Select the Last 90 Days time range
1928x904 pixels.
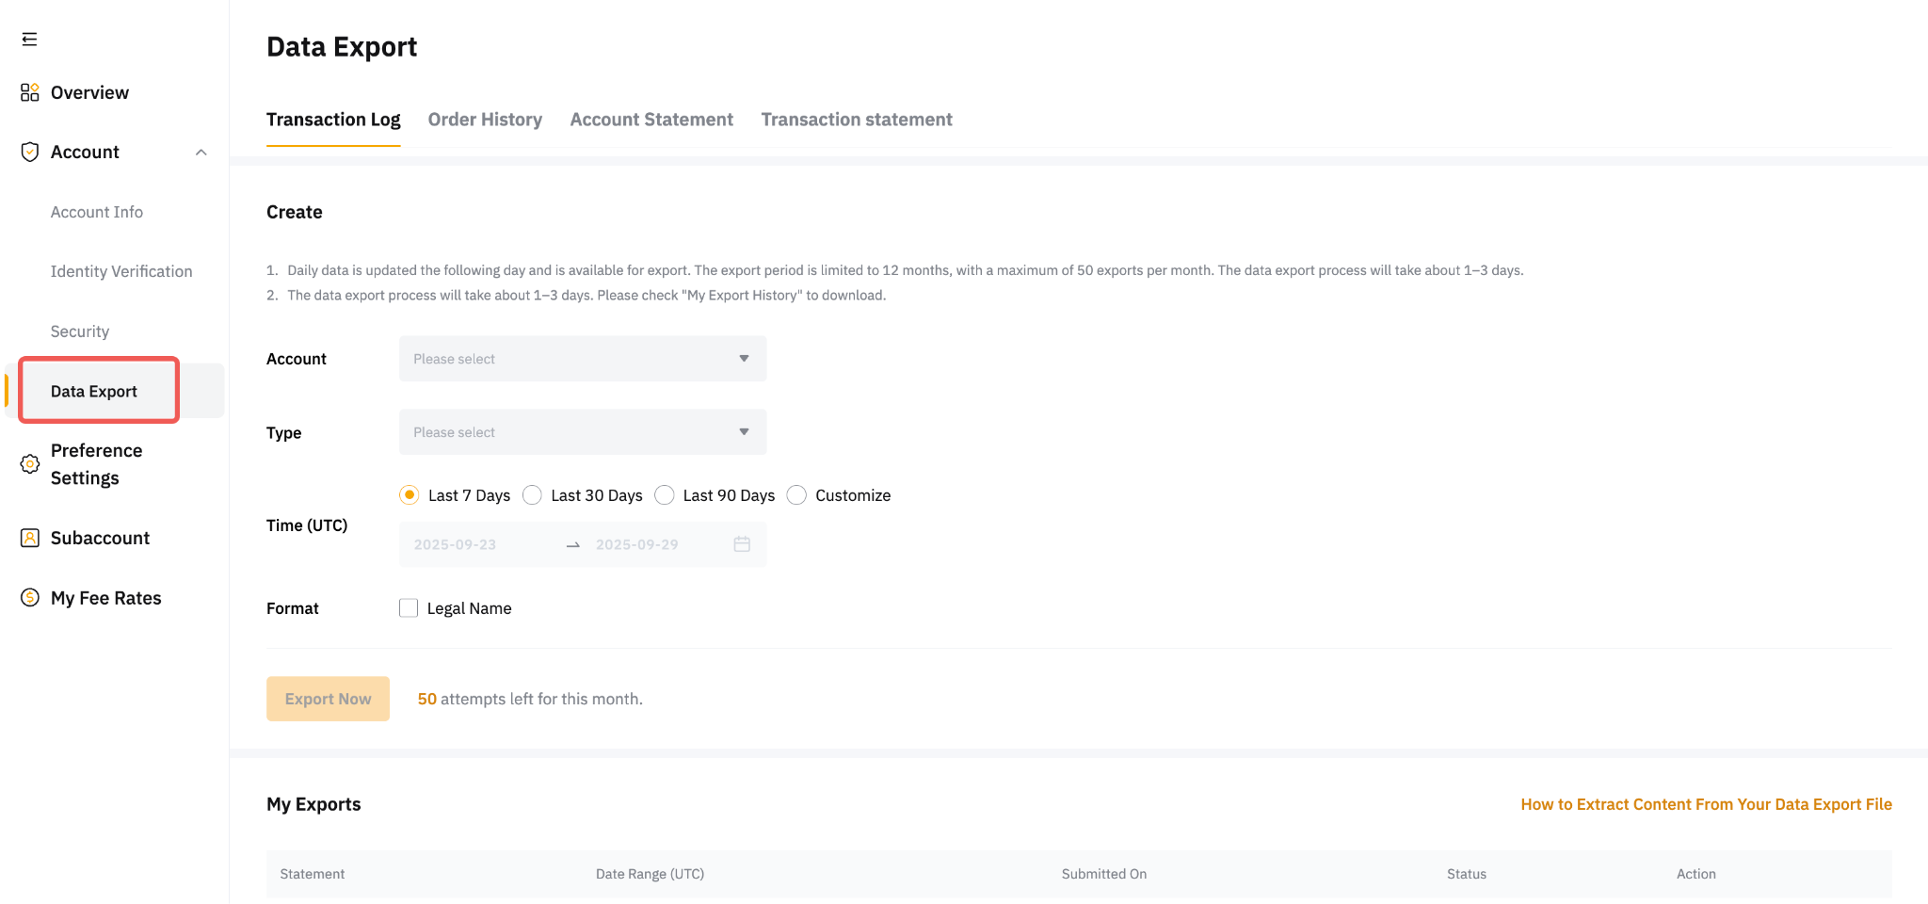click(665, 495)
